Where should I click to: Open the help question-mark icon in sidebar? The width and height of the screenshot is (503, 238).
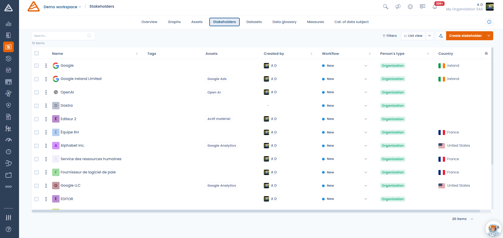[x=8, y=229]
